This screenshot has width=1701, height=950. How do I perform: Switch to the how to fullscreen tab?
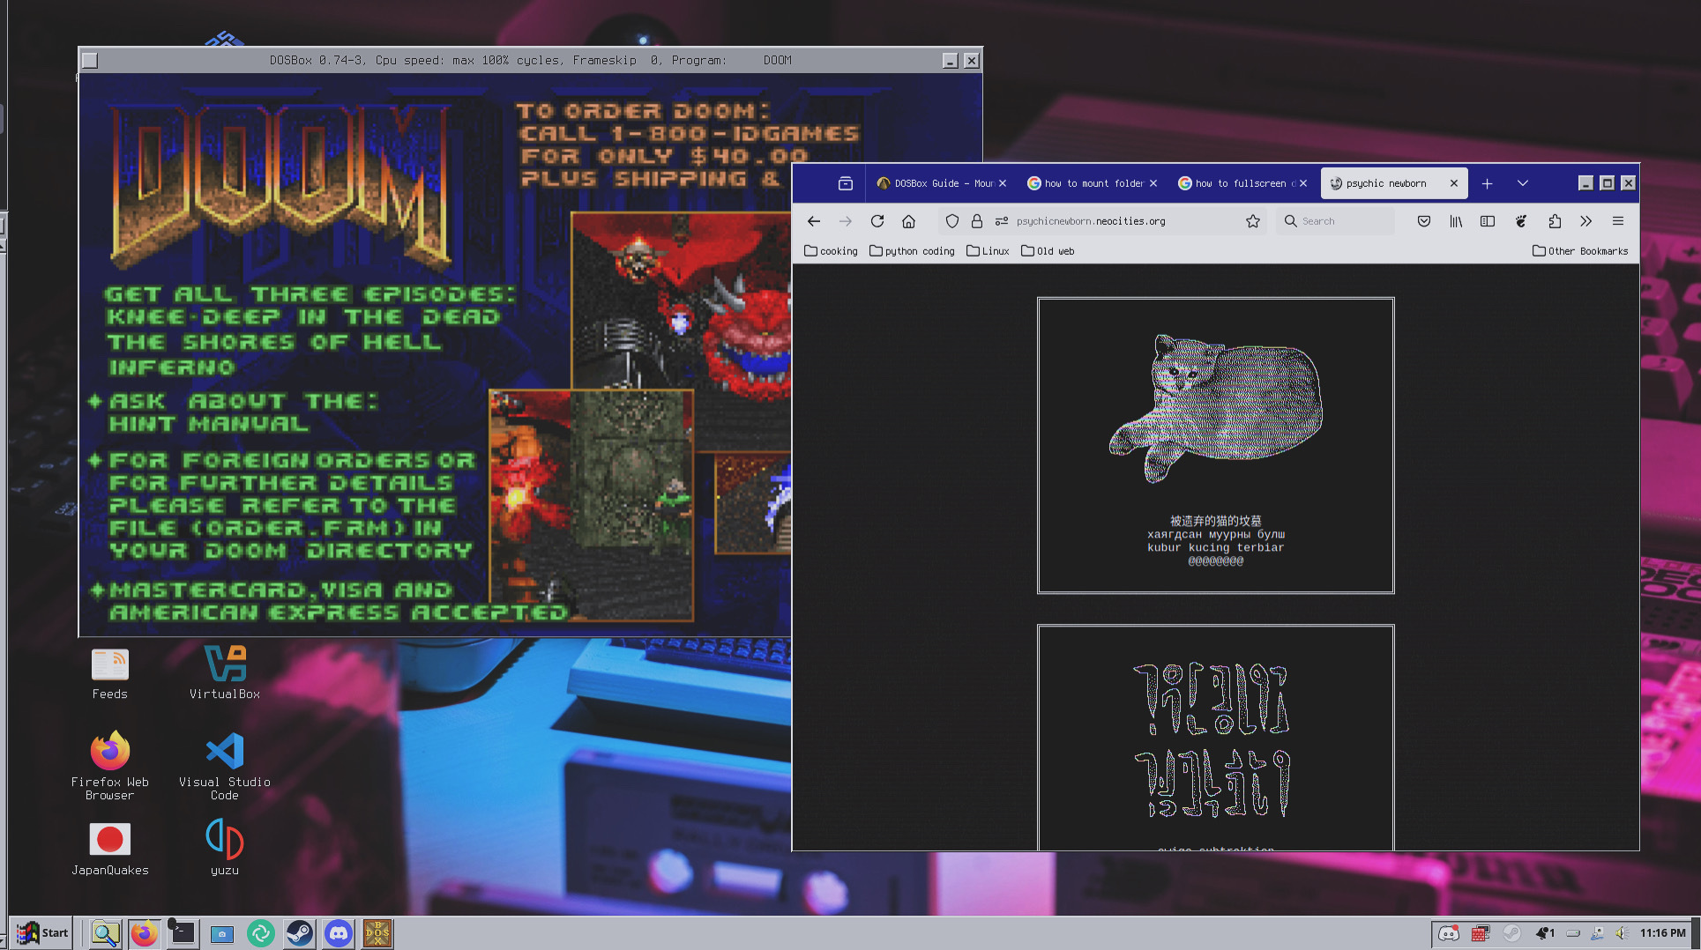click(1235, 183)
